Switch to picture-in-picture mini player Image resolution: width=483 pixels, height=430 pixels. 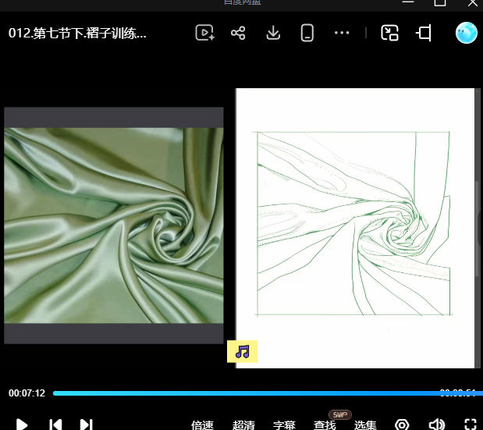point(389,33)
